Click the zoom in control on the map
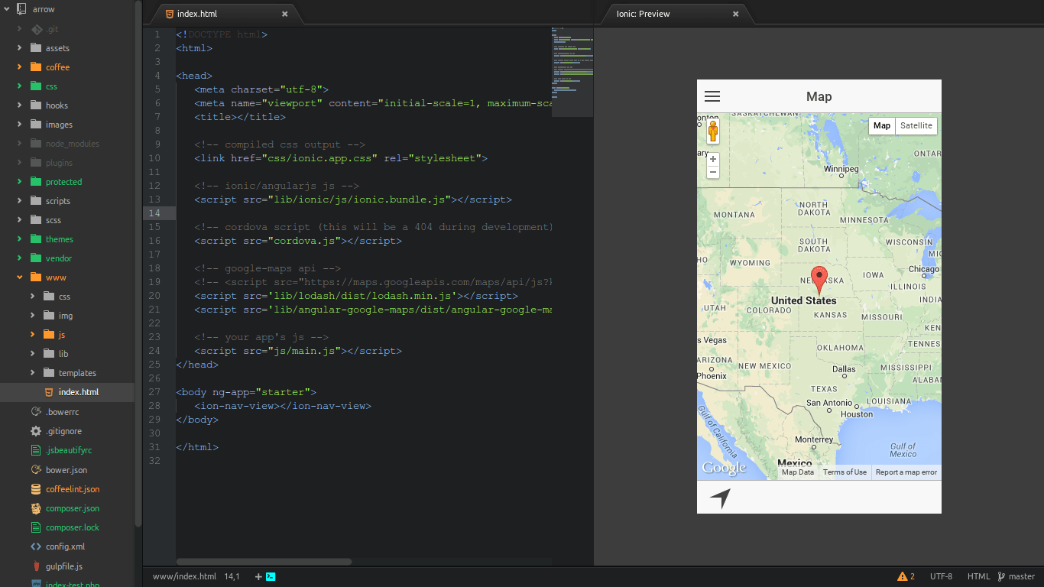The height and width of the screenshot is (587, 1044). (712, 159)
